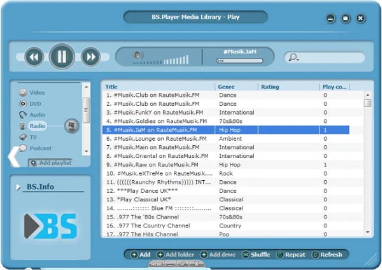Select 16. .977 The Country Channel
This screenshot has height=270, width=382.
point(225,225)
